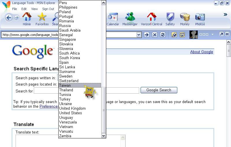Open the View menu

(34, 9)
